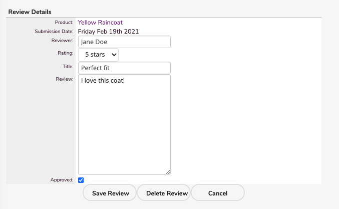The height and width of the screenshot is (209, 339).
Task: Click the 'Reviewer:' field label
Action: tap(63, 40)
